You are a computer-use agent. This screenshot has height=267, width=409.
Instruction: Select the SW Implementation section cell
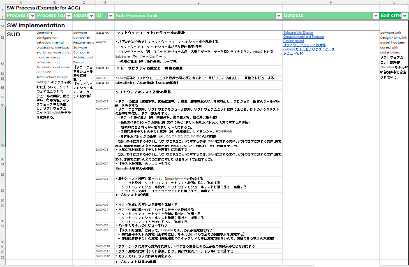pos(36,26)
